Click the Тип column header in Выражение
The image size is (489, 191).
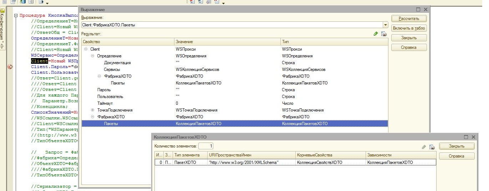334,42
